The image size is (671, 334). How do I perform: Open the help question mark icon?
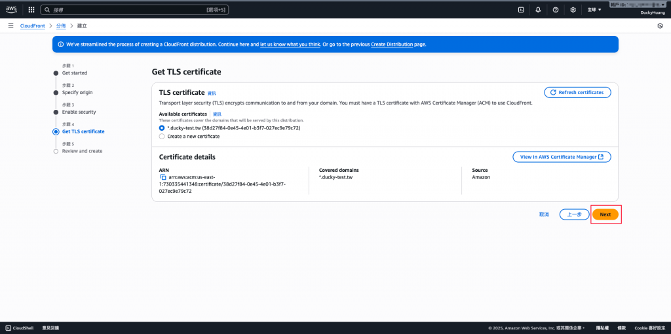556,9
